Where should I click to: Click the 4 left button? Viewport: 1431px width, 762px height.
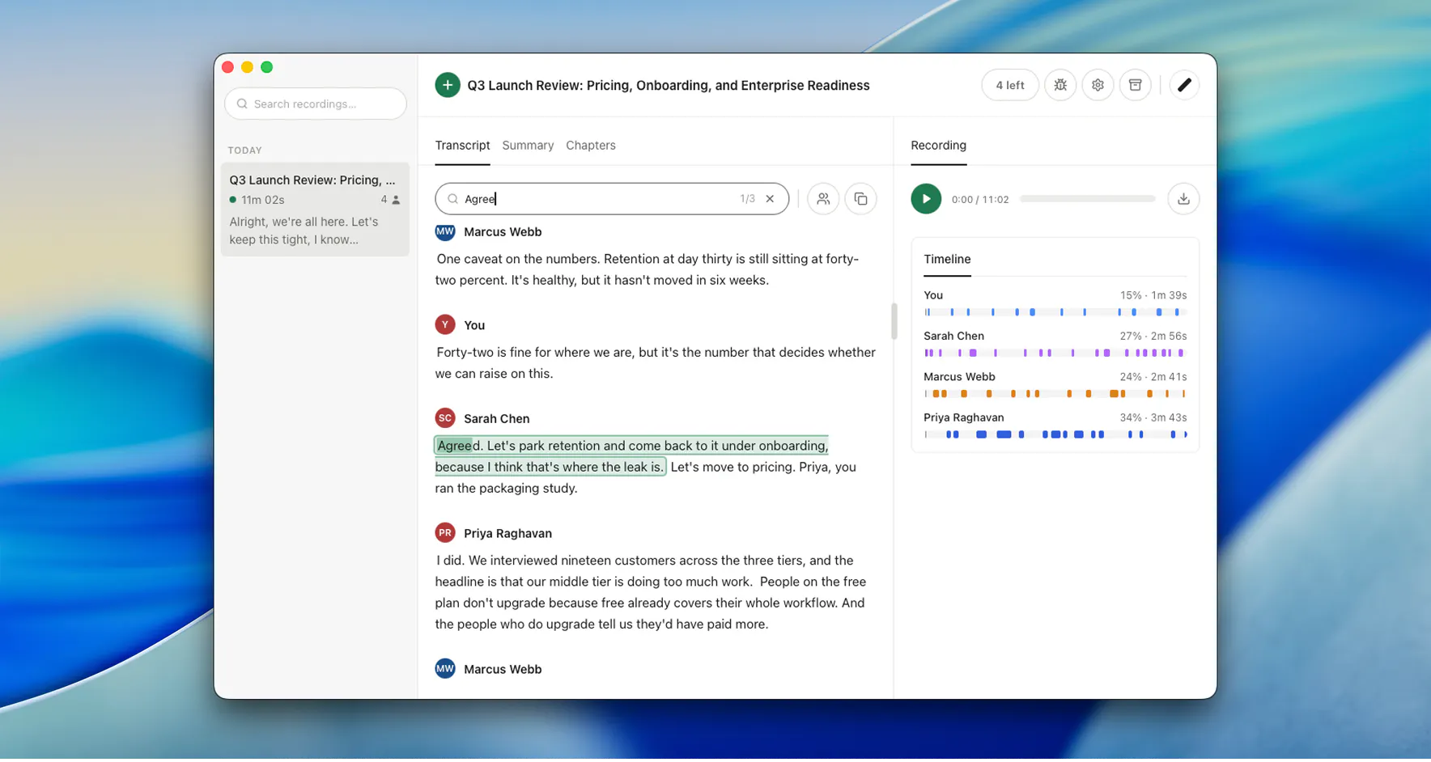[x=1010, y=85]
